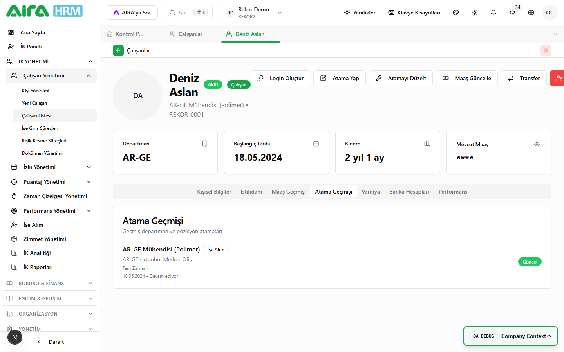Select the Deniz Aslan tab
This screenshot has height=352, width=564.
click(x=250, y=34)
